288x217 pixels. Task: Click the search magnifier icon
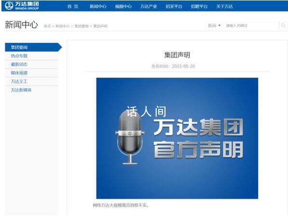coord(283,26)
